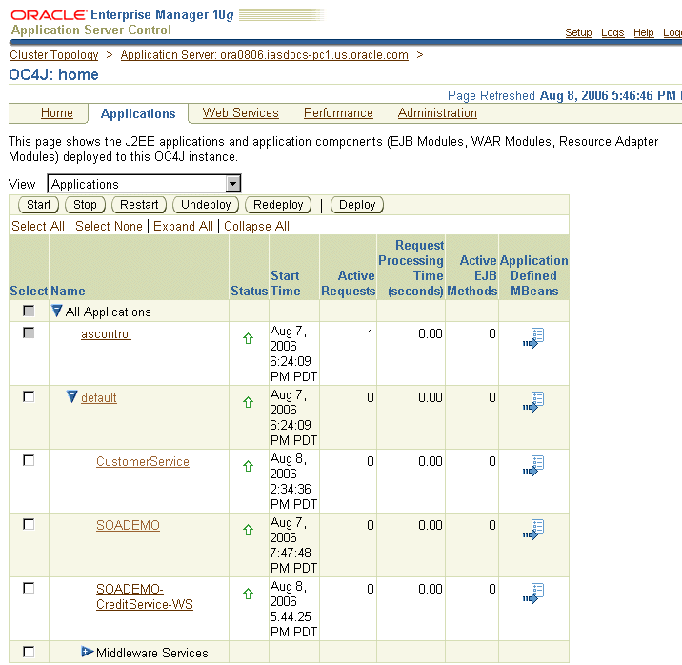Open the Logs link

[x=612, y=32]
